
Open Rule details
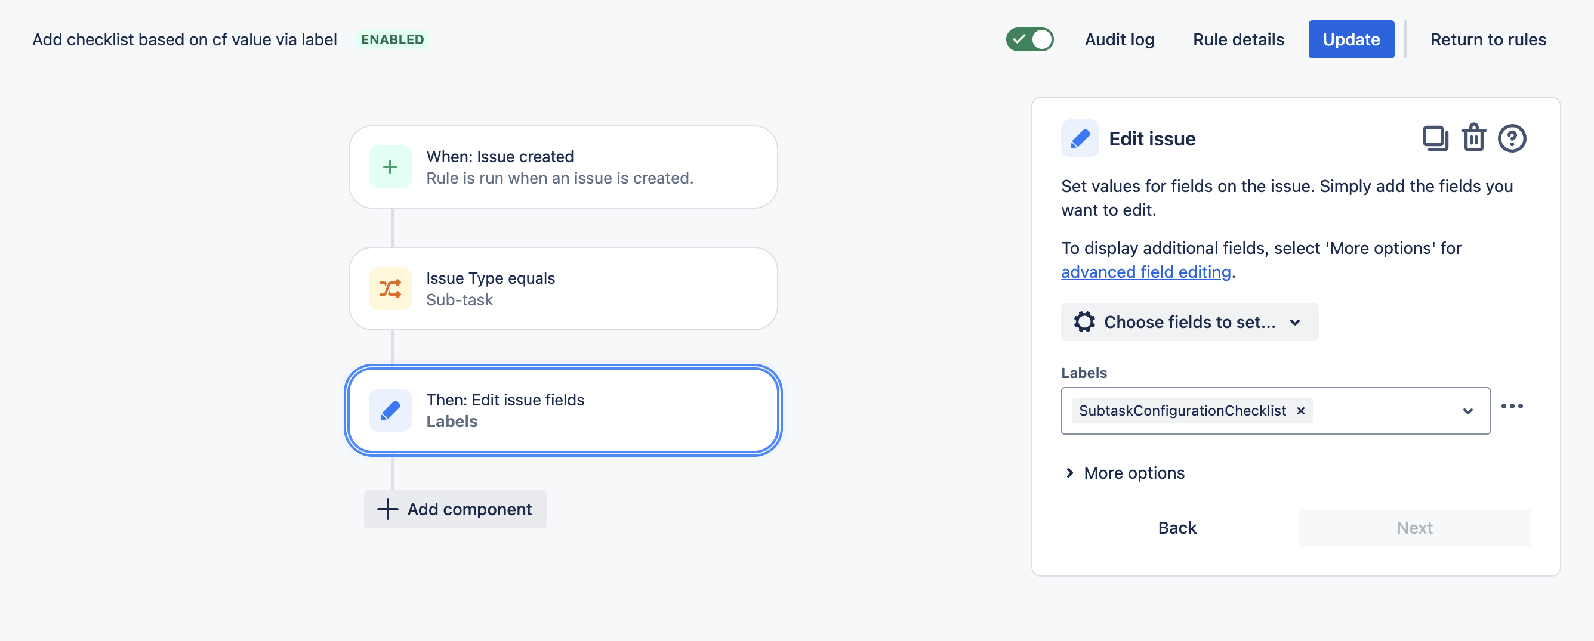1238,39
